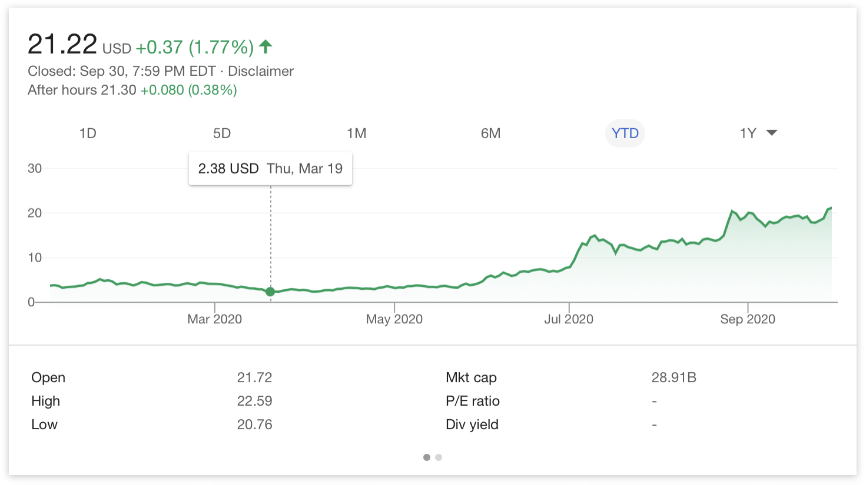866x485 pixels.
Task: Select the 1M time range
Action: tap(357, 133)
